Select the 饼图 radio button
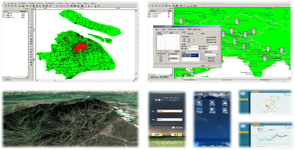The height and width of the screenshot is (150, 295). 199,34
